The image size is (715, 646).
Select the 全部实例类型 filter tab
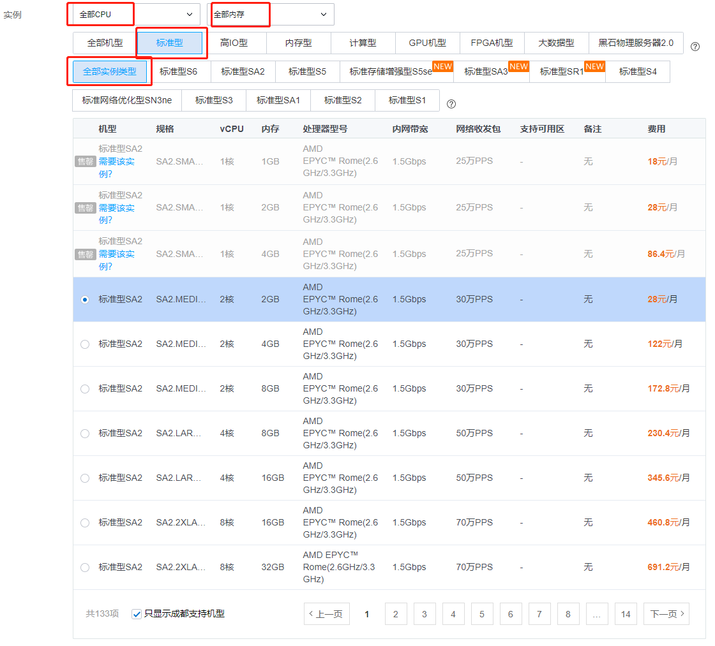(109, 71)
